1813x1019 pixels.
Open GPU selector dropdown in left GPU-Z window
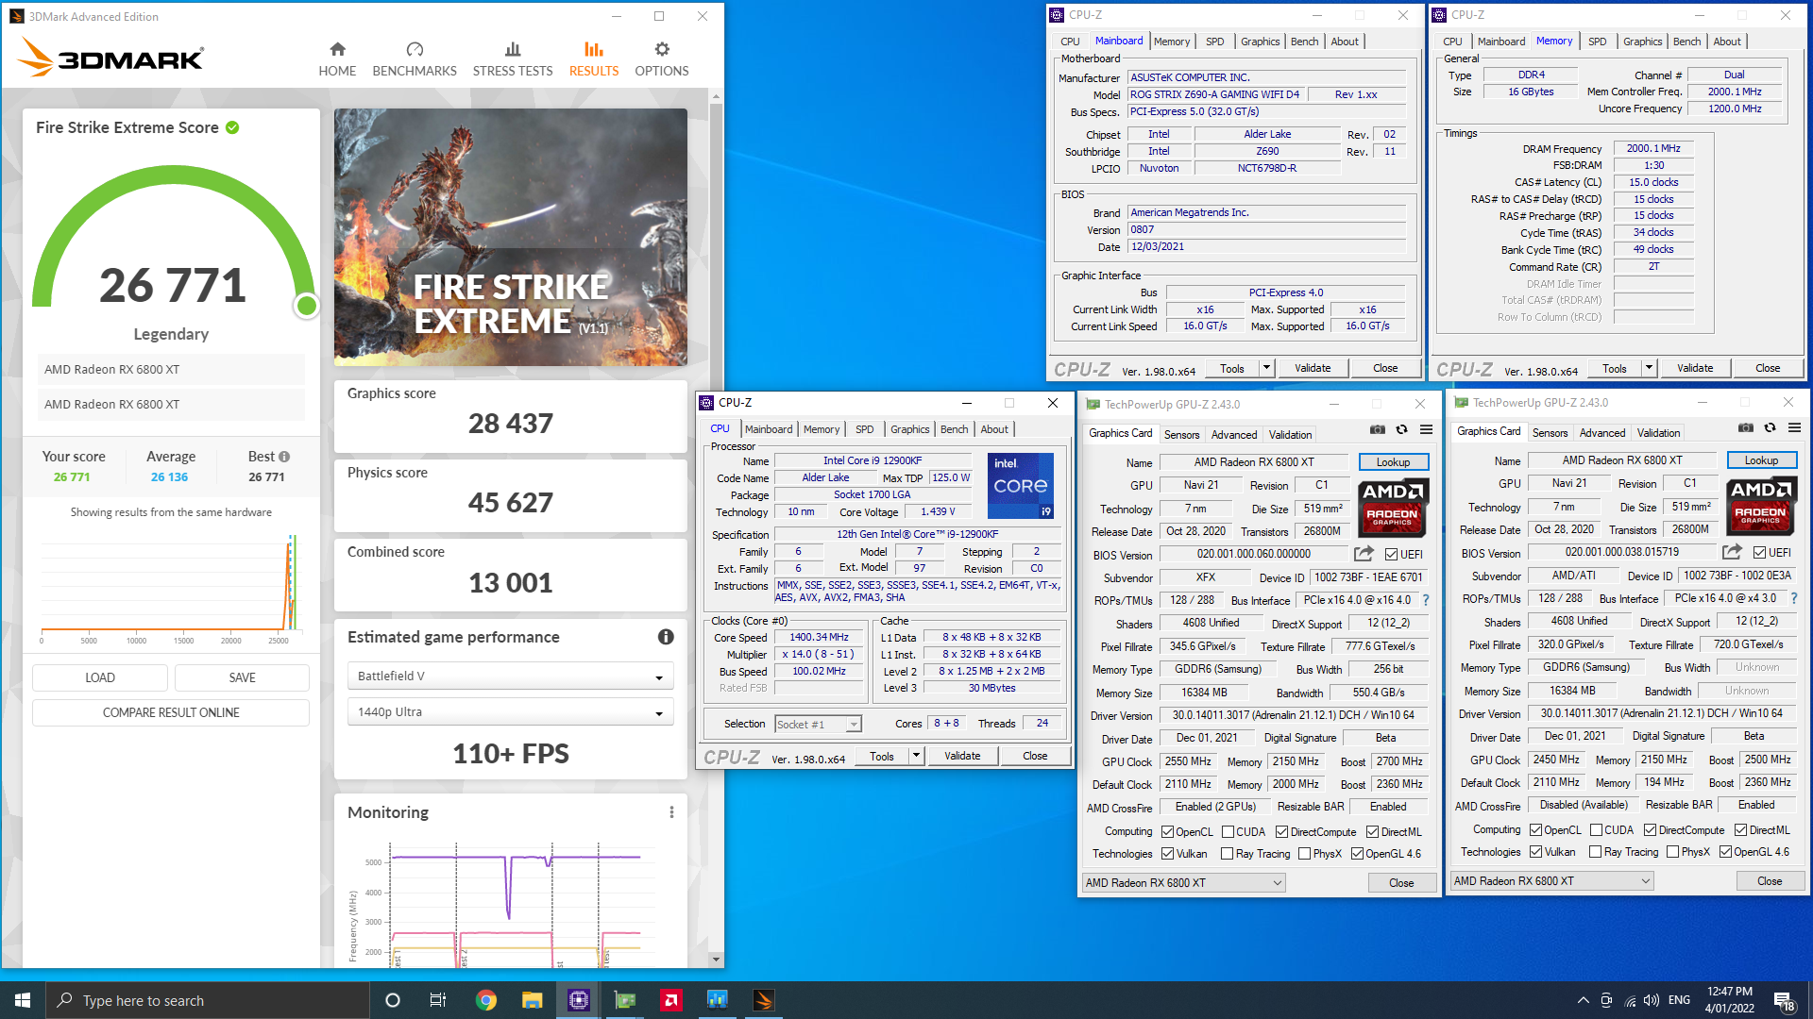pos(1184,883)
